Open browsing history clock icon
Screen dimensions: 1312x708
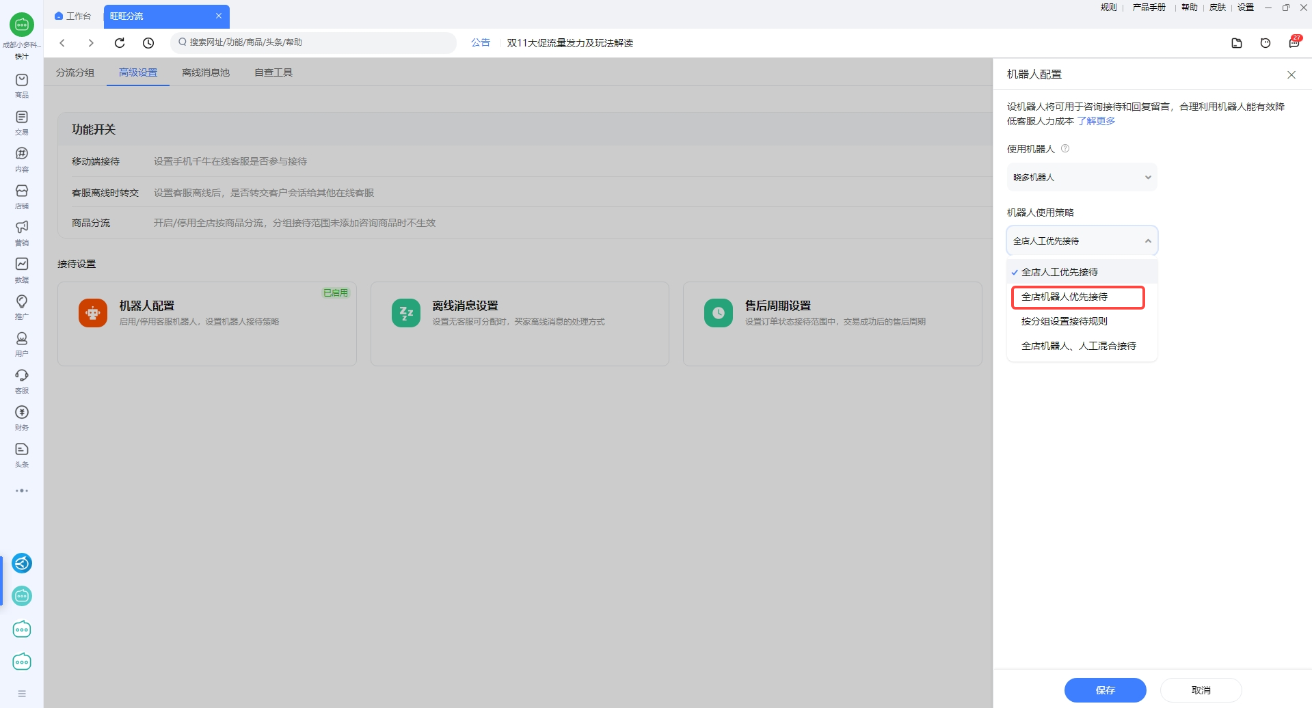(148, 42)
